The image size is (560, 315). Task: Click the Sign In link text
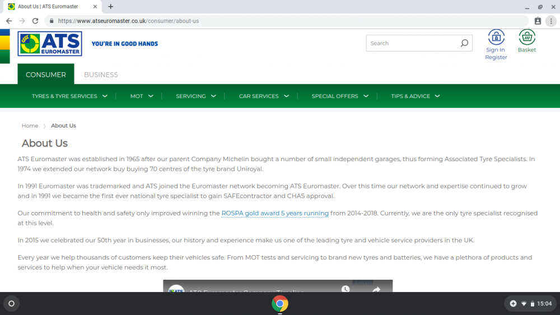click(x=496, y=50)
